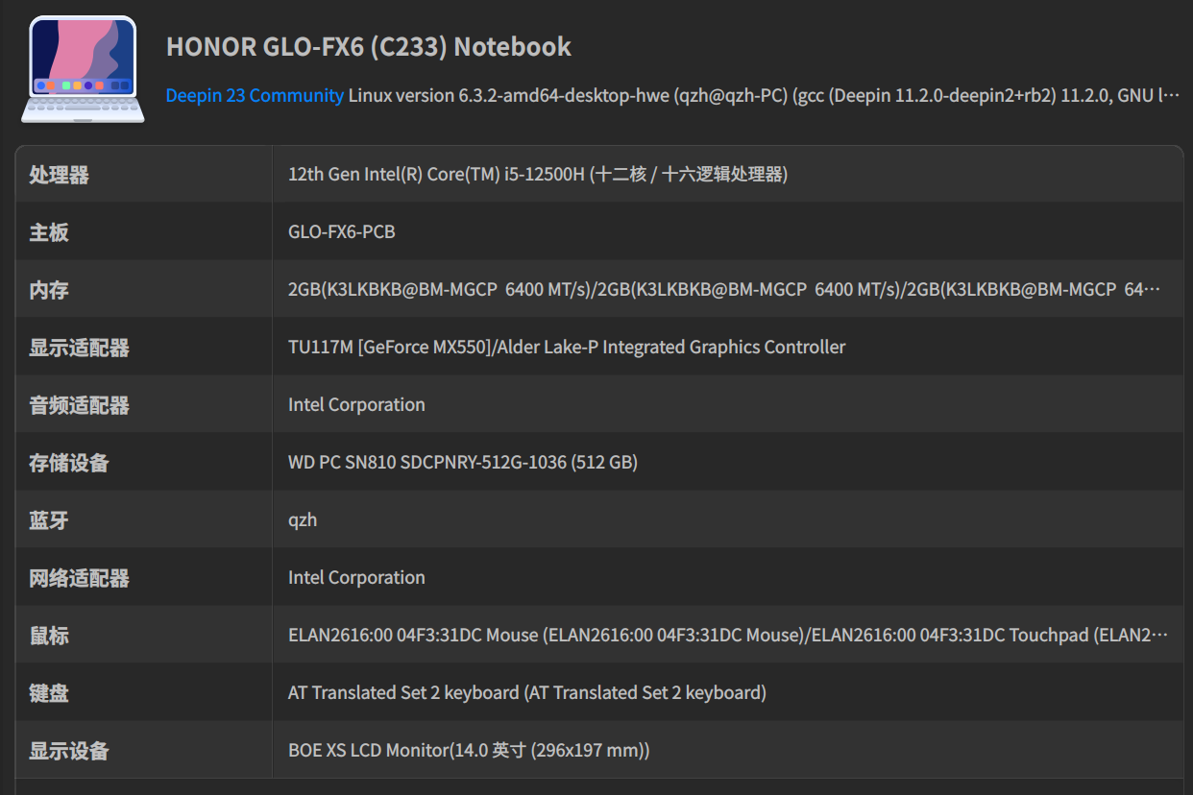This screenshot has height=795, width=1193.
Task: Click the i5-12500H processor description text
Action: click(x=537, y=175)
